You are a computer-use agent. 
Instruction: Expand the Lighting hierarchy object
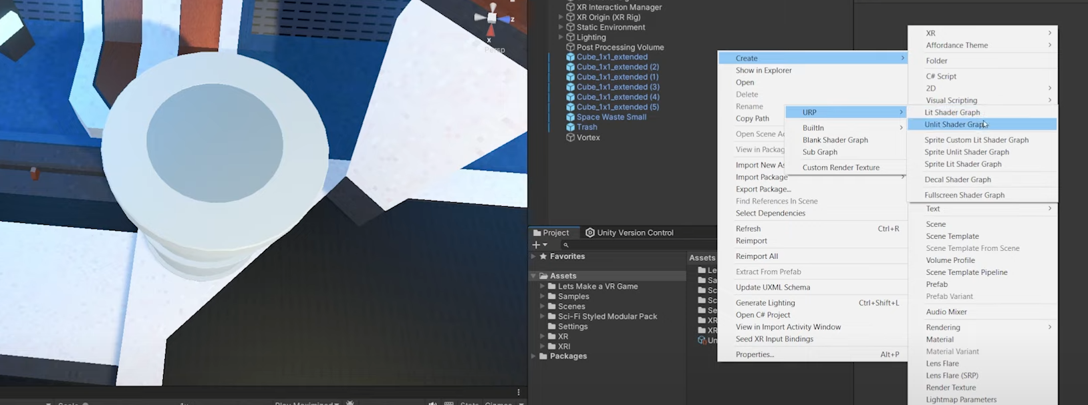[561, 37]
